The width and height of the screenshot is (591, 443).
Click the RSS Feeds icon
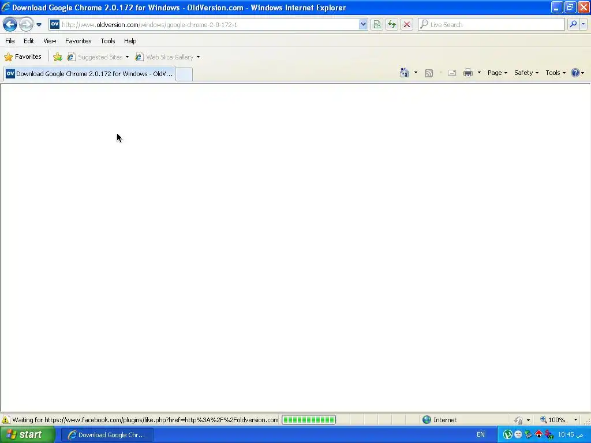429,73
